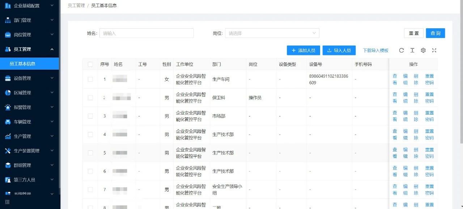Click the page vertical scrollbar

click(461, 72)
